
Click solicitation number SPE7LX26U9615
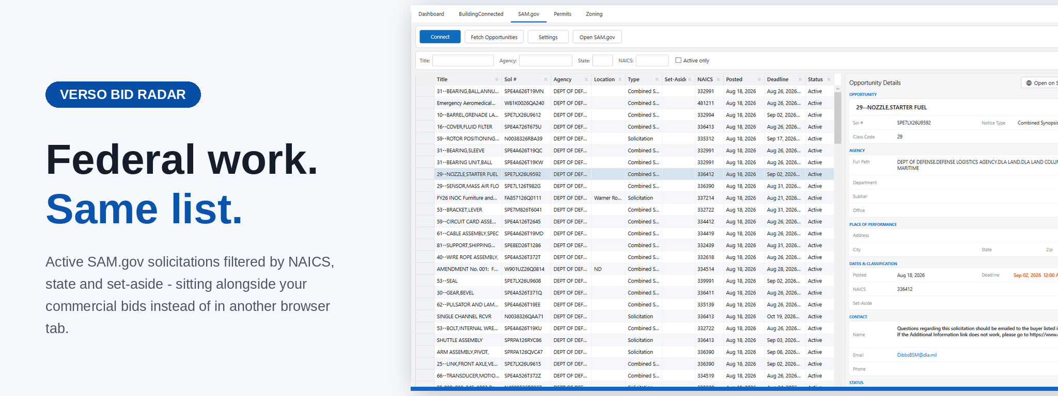(523, 364)
